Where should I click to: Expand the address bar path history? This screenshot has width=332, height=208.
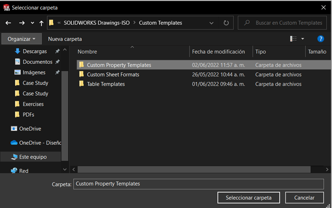point(212,23)
